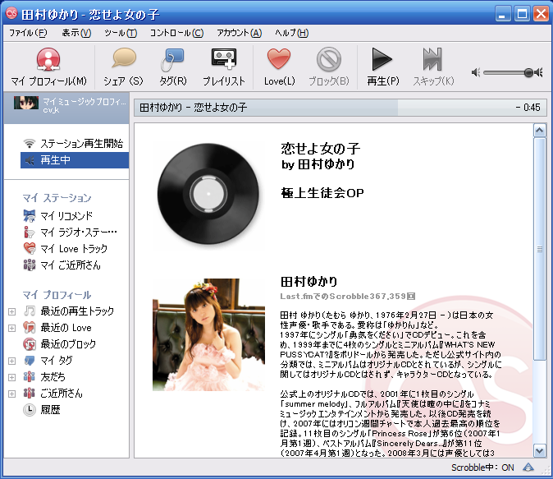This screenshot has height=479, width=553.
Task: Open マイ ラジオ・ステーション item
Action: click(x=79, y=232)
